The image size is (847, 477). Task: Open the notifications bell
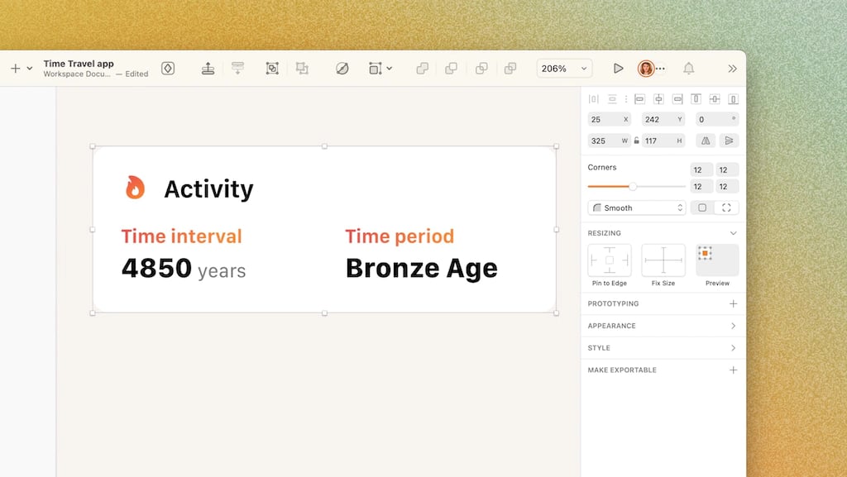pyautogui.click(x=689, y=69)
